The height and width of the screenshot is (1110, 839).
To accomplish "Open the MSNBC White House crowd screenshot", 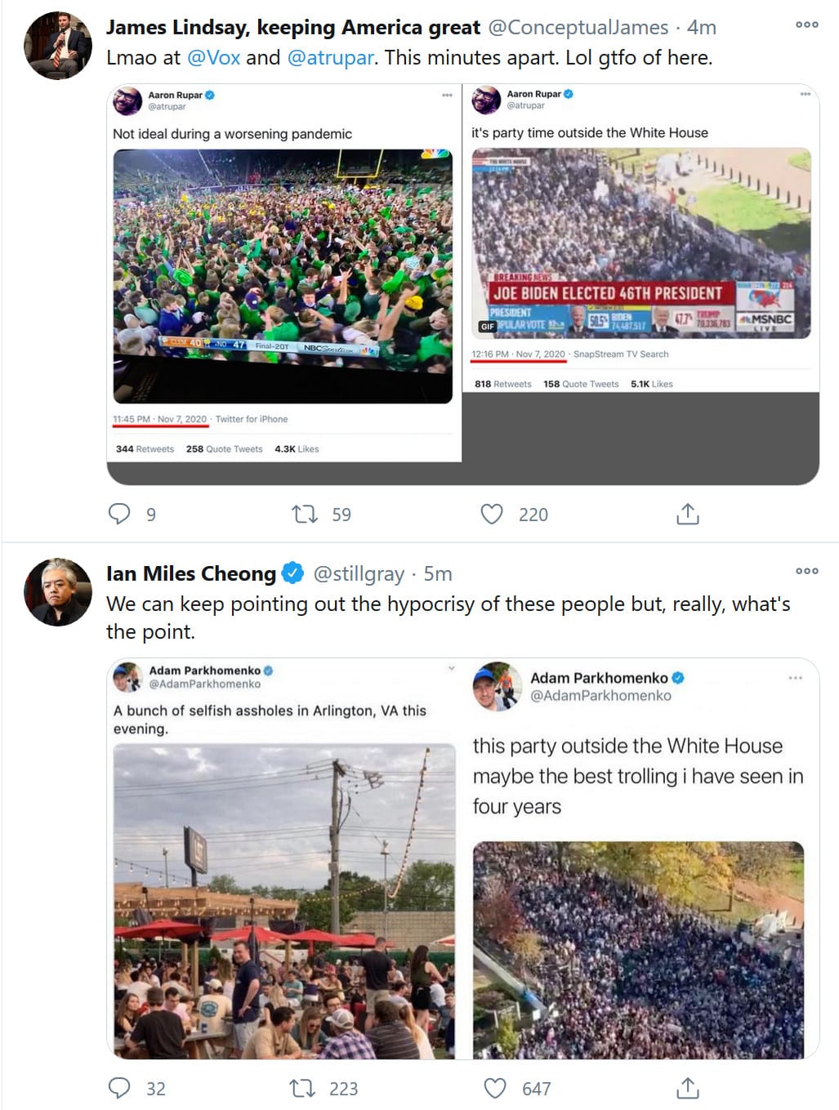I will (x=640, y=243).
